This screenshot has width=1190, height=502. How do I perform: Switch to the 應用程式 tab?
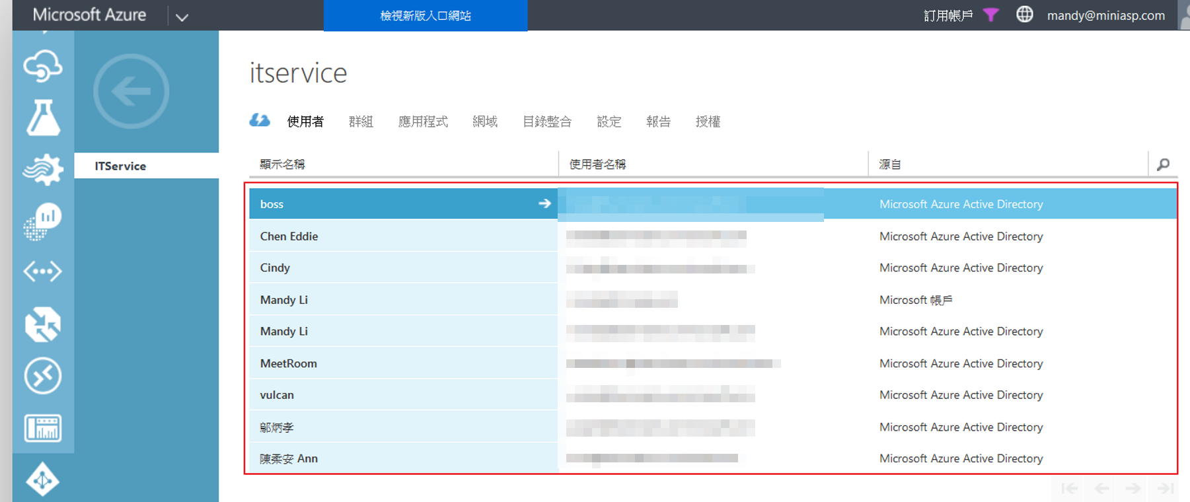tap(423, 122)
